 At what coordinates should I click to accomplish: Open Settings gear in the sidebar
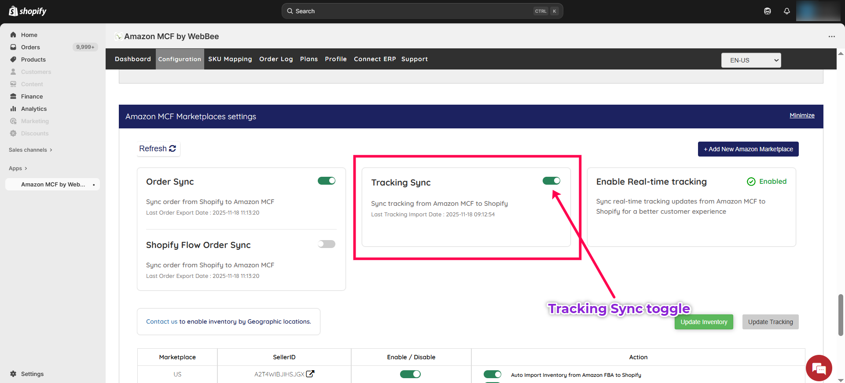pos(13,374)
